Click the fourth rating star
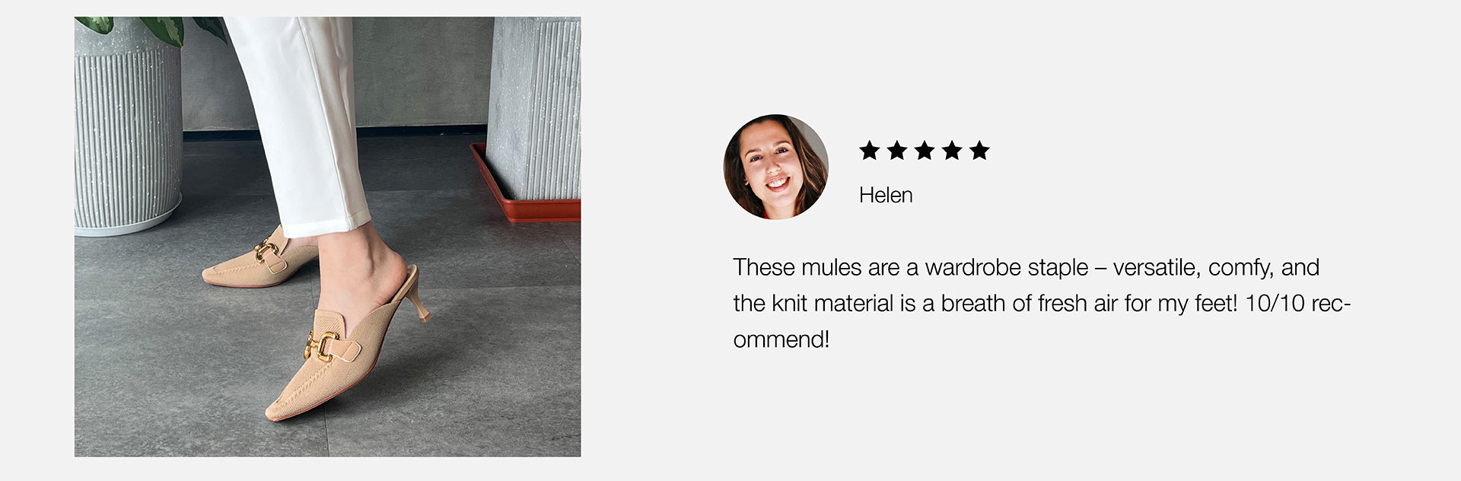Image resolution: width=1461 pixels, height=481 pixels. [952, 151]
